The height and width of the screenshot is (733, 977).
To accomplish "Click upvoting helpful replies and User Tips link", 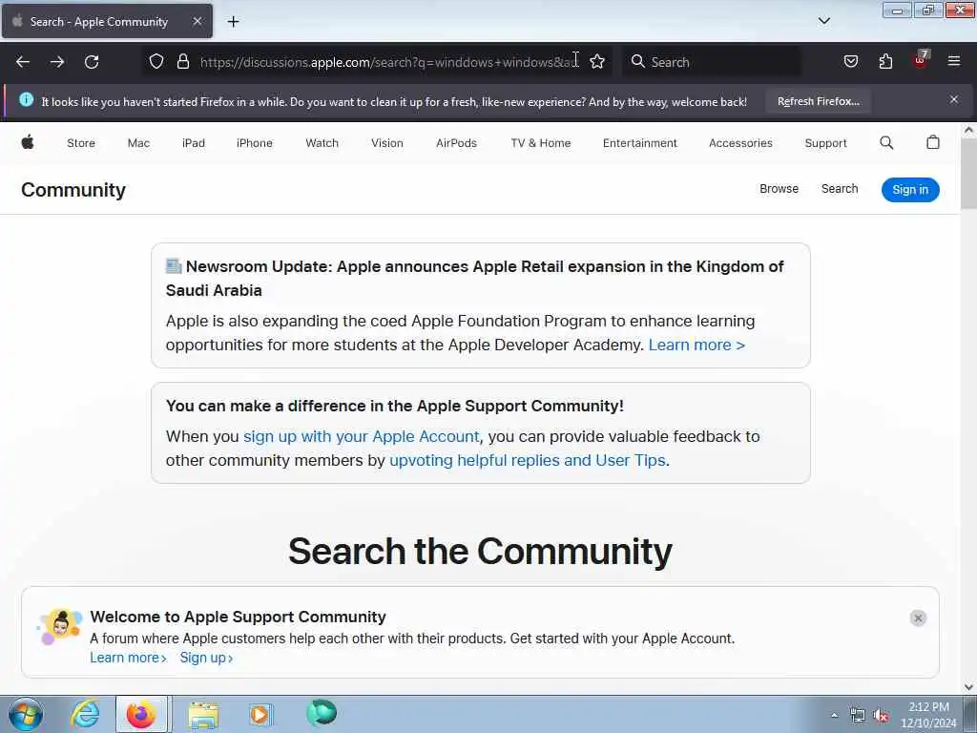I will [x=528, y=460].
